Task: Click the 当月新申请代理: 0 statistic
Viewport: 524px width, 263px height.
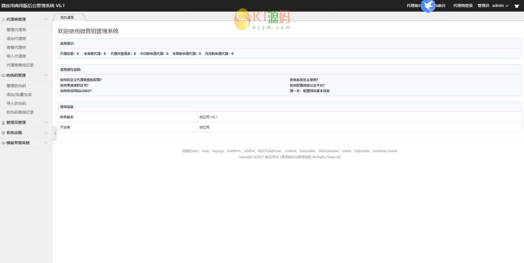Action: (219, 54)
